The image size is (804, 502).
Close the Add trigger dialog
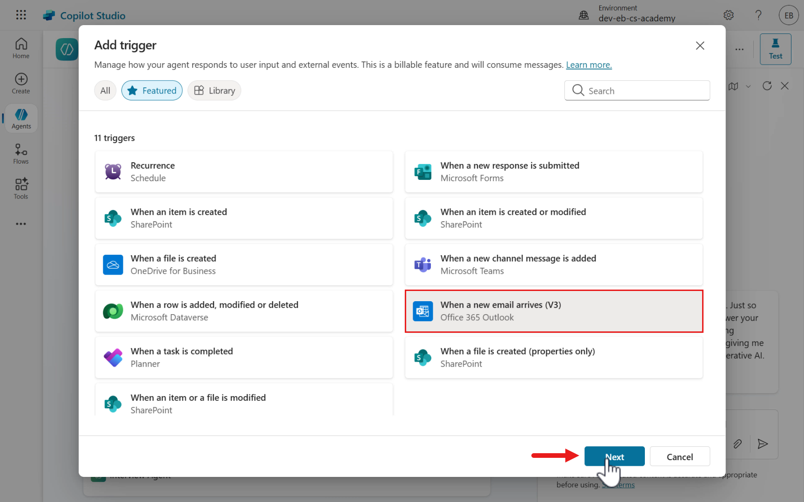pos(700,46)
